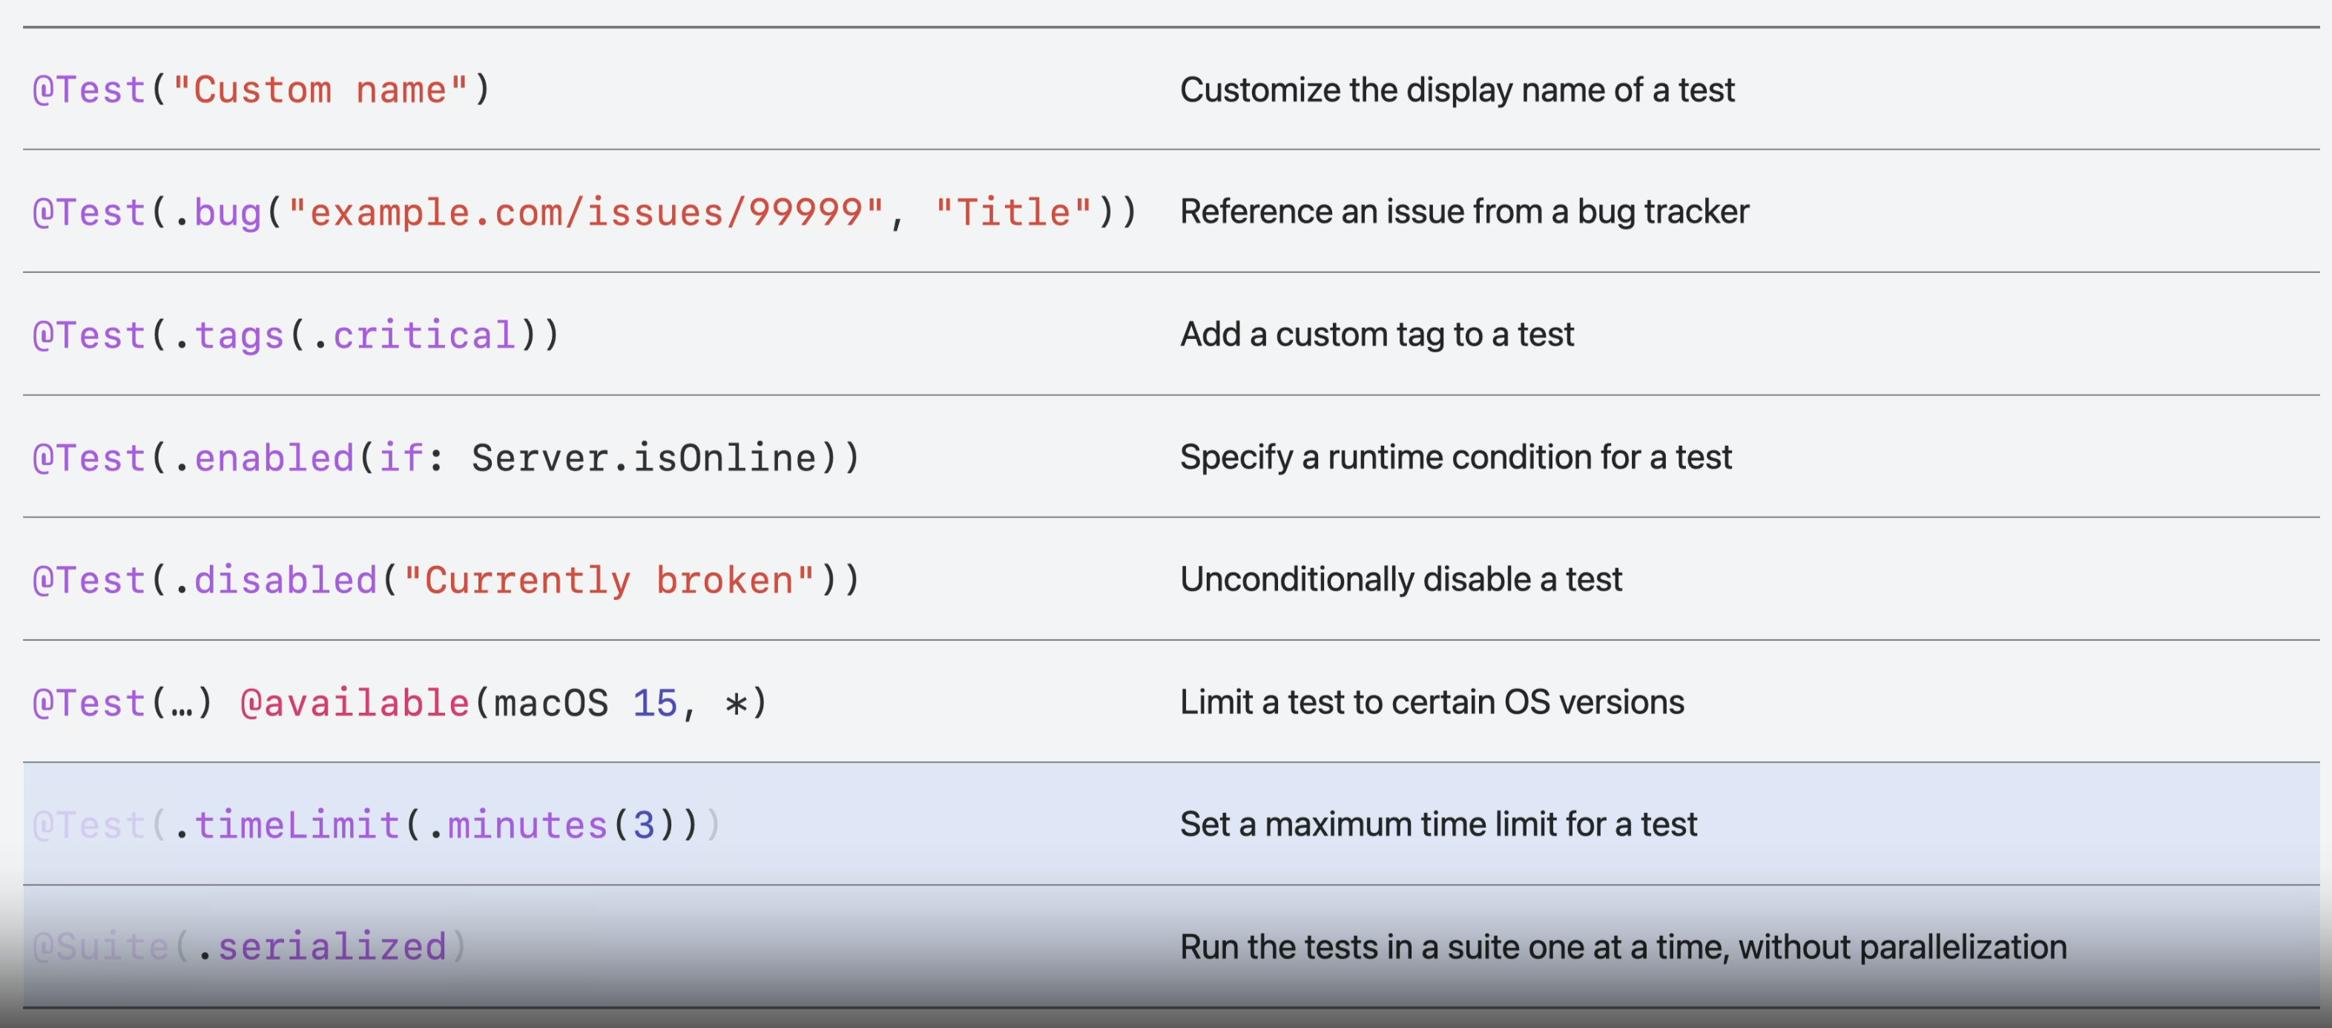Click 'Reference an issue from a bug tracker'
The image size is (2332, 1028).
point(1464,211)
